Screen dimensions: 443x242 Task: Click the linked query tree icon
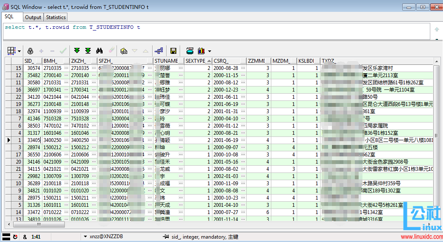(x=159, y=51)
